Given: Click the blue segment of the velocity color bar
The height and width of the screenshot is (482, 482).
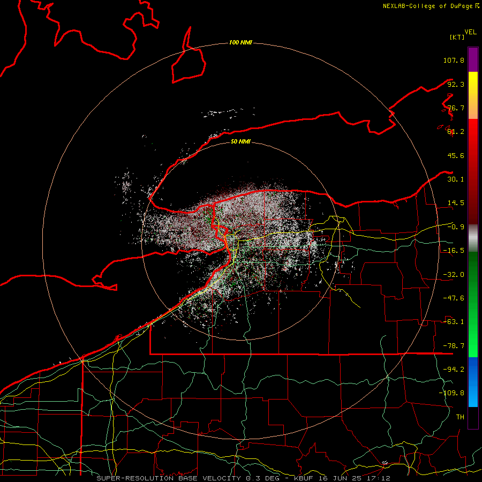Looking at the screenshot, I should (x=473, y=382).
